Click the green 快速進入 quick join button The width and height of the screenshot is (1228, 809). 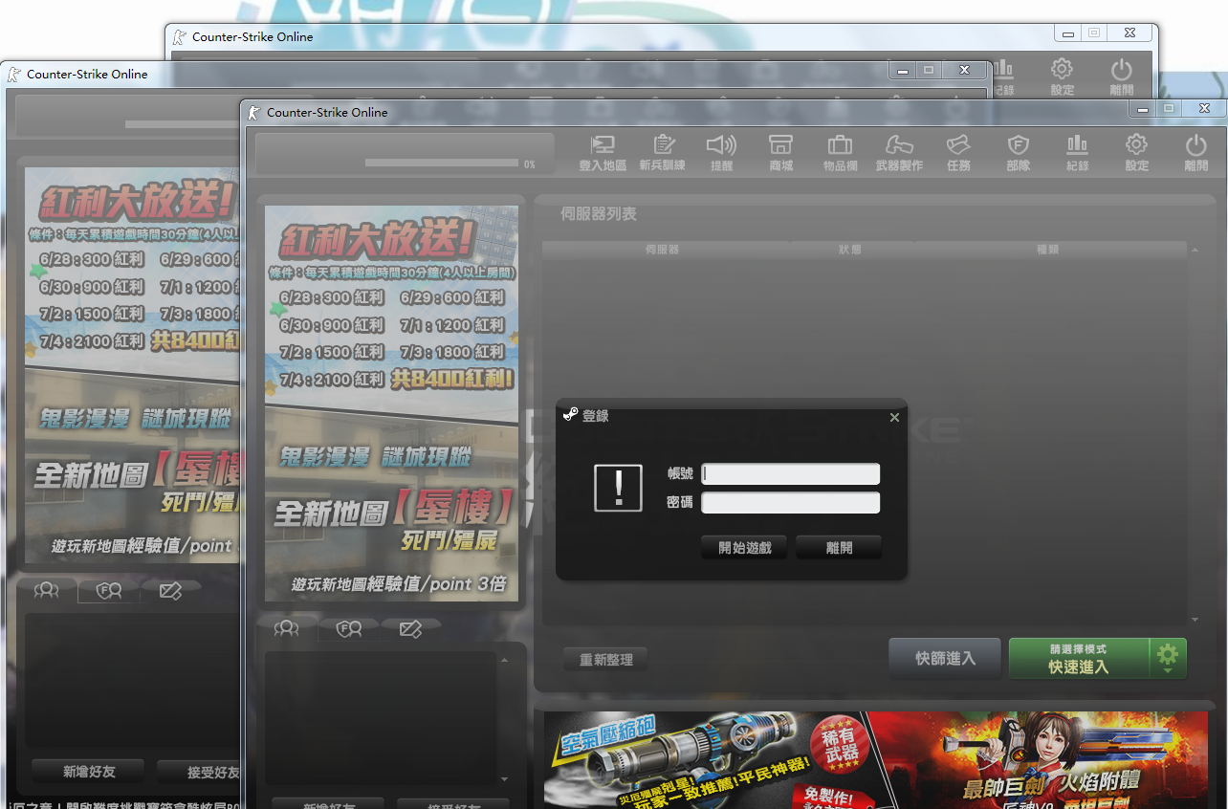pos(1079,658)
